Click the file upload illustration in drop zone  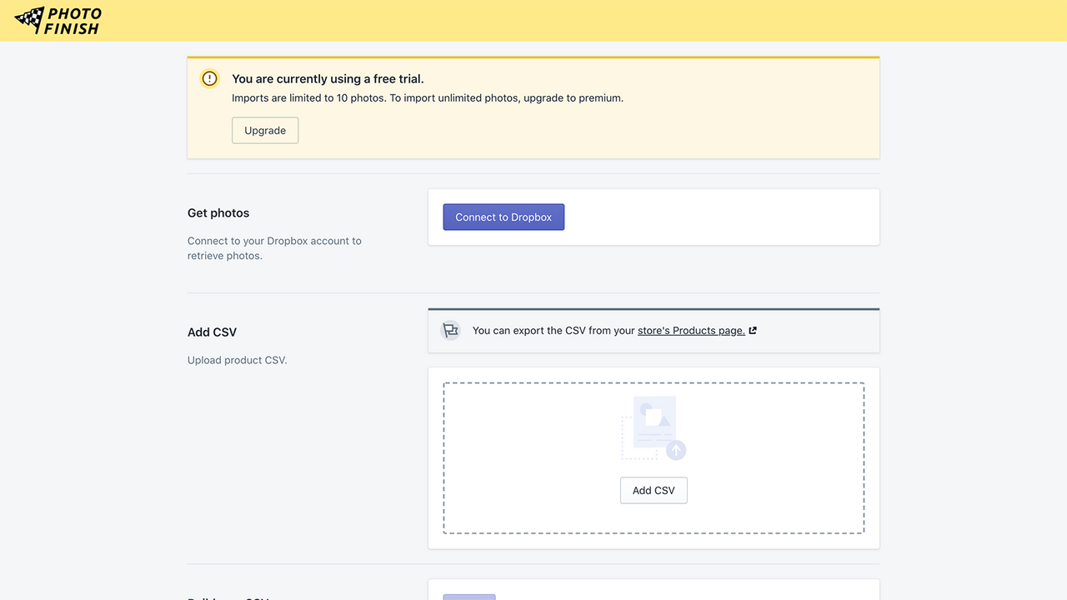pos(654,428)
